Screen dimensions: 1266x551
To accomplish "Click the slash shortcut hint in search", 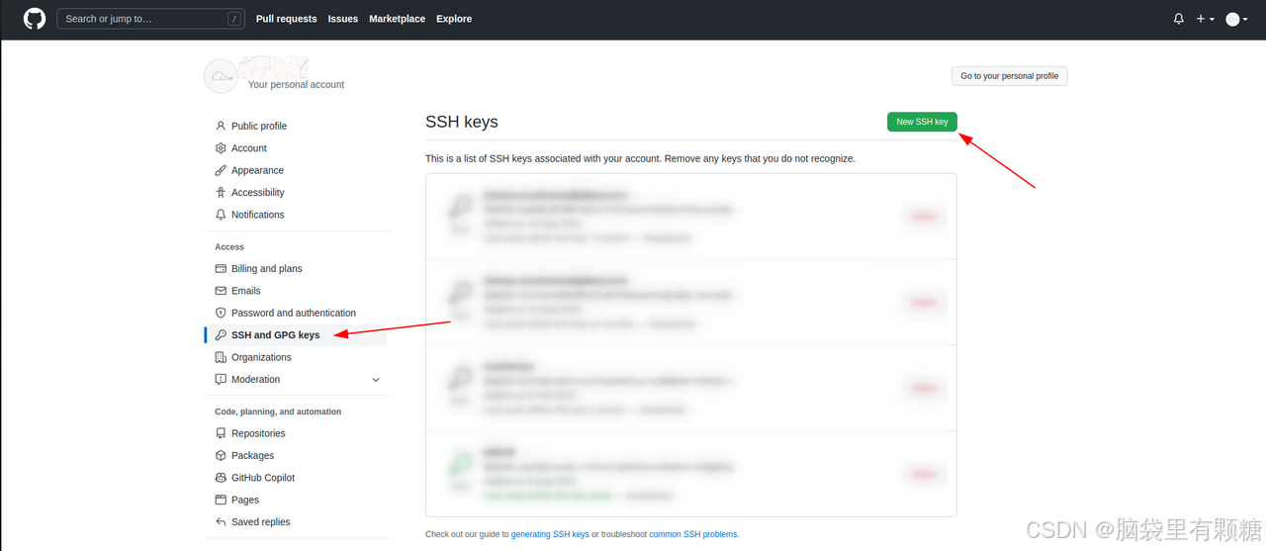I will [233, 19].
